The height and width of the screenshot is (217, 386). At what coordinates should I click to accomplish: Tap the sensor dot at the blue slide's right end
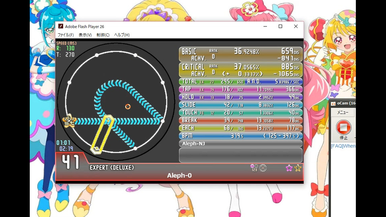tap(162, 121)
